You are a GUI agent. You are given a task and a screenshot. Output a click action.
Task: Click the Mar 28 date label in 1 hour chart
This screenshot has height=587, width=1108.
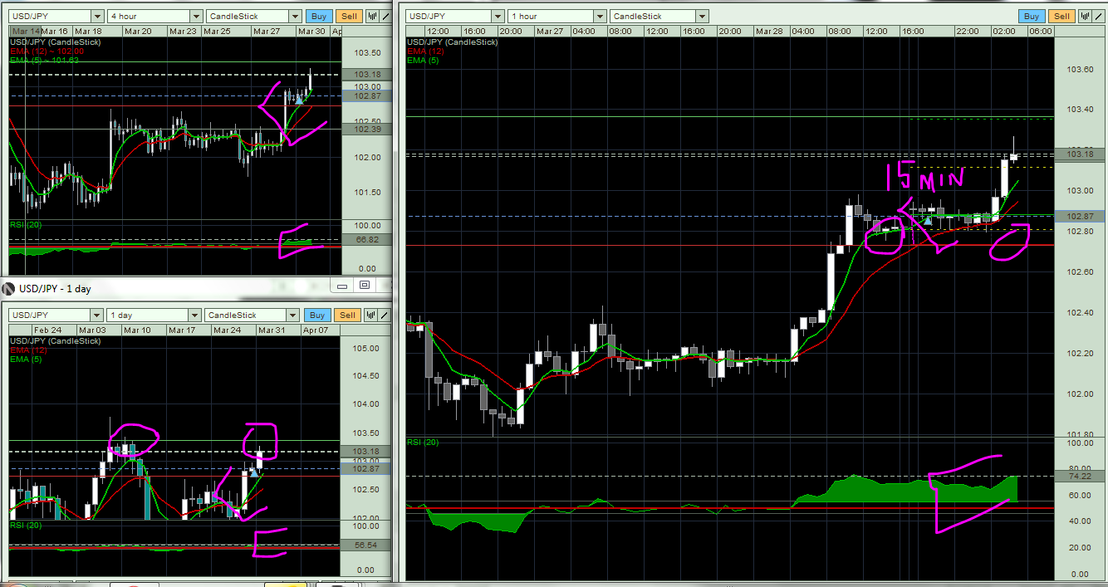[770, 32]
